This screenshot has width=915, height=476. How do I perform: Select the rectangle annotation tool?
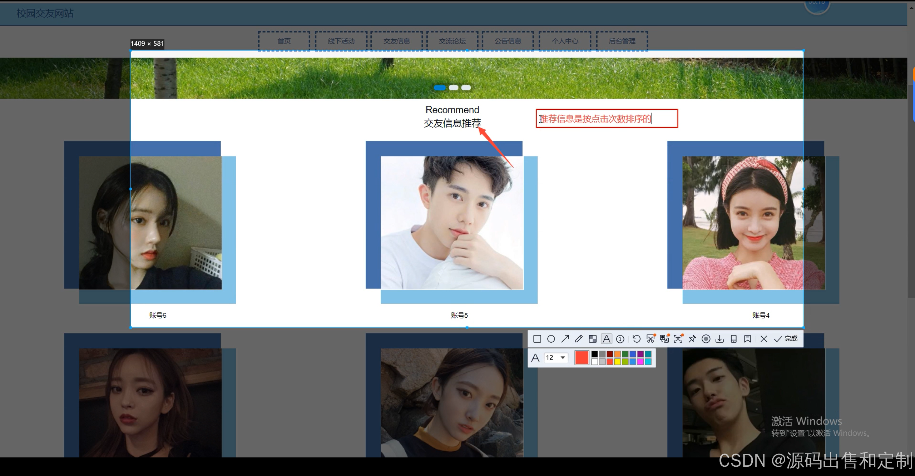pyautogui.click(x=537, y=339)
